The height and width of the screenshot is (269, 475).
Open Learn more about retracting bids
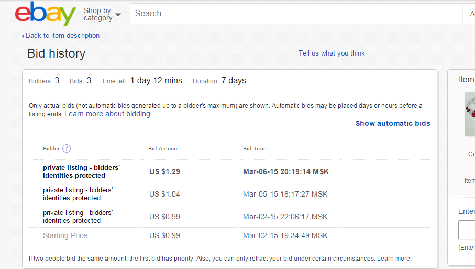[x=394, y=259]
